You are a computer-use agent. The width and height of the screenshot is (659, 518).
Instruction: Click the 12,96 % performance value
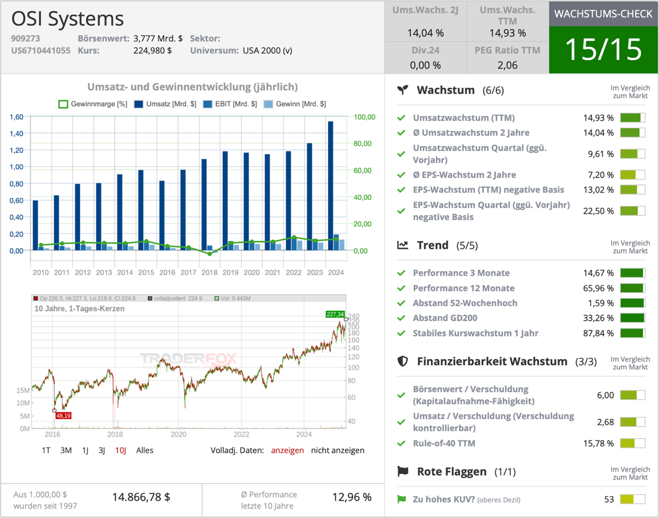(352, 497)
